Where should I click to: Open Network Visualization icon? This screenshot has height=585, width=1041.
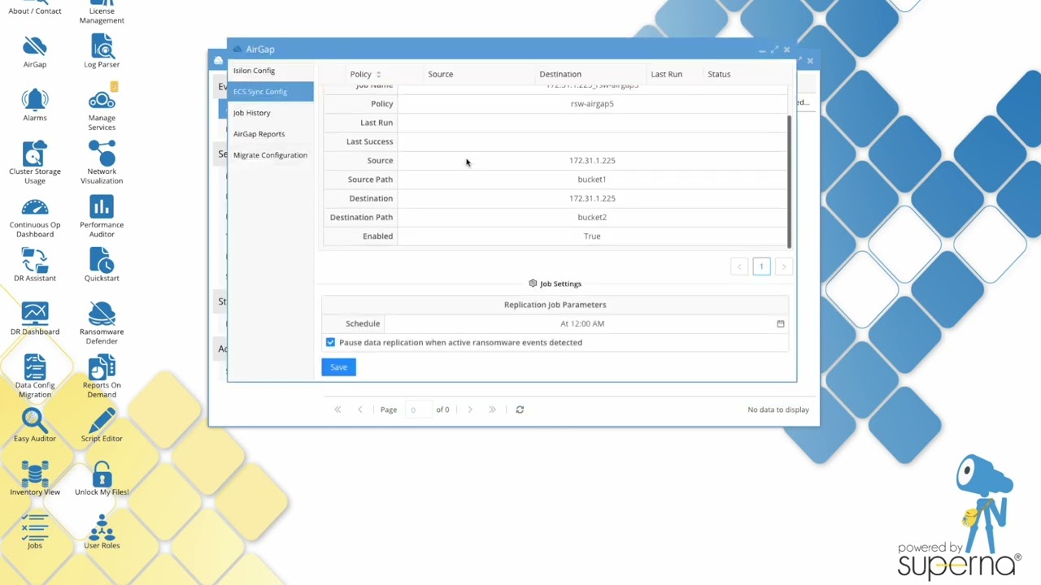102,162
